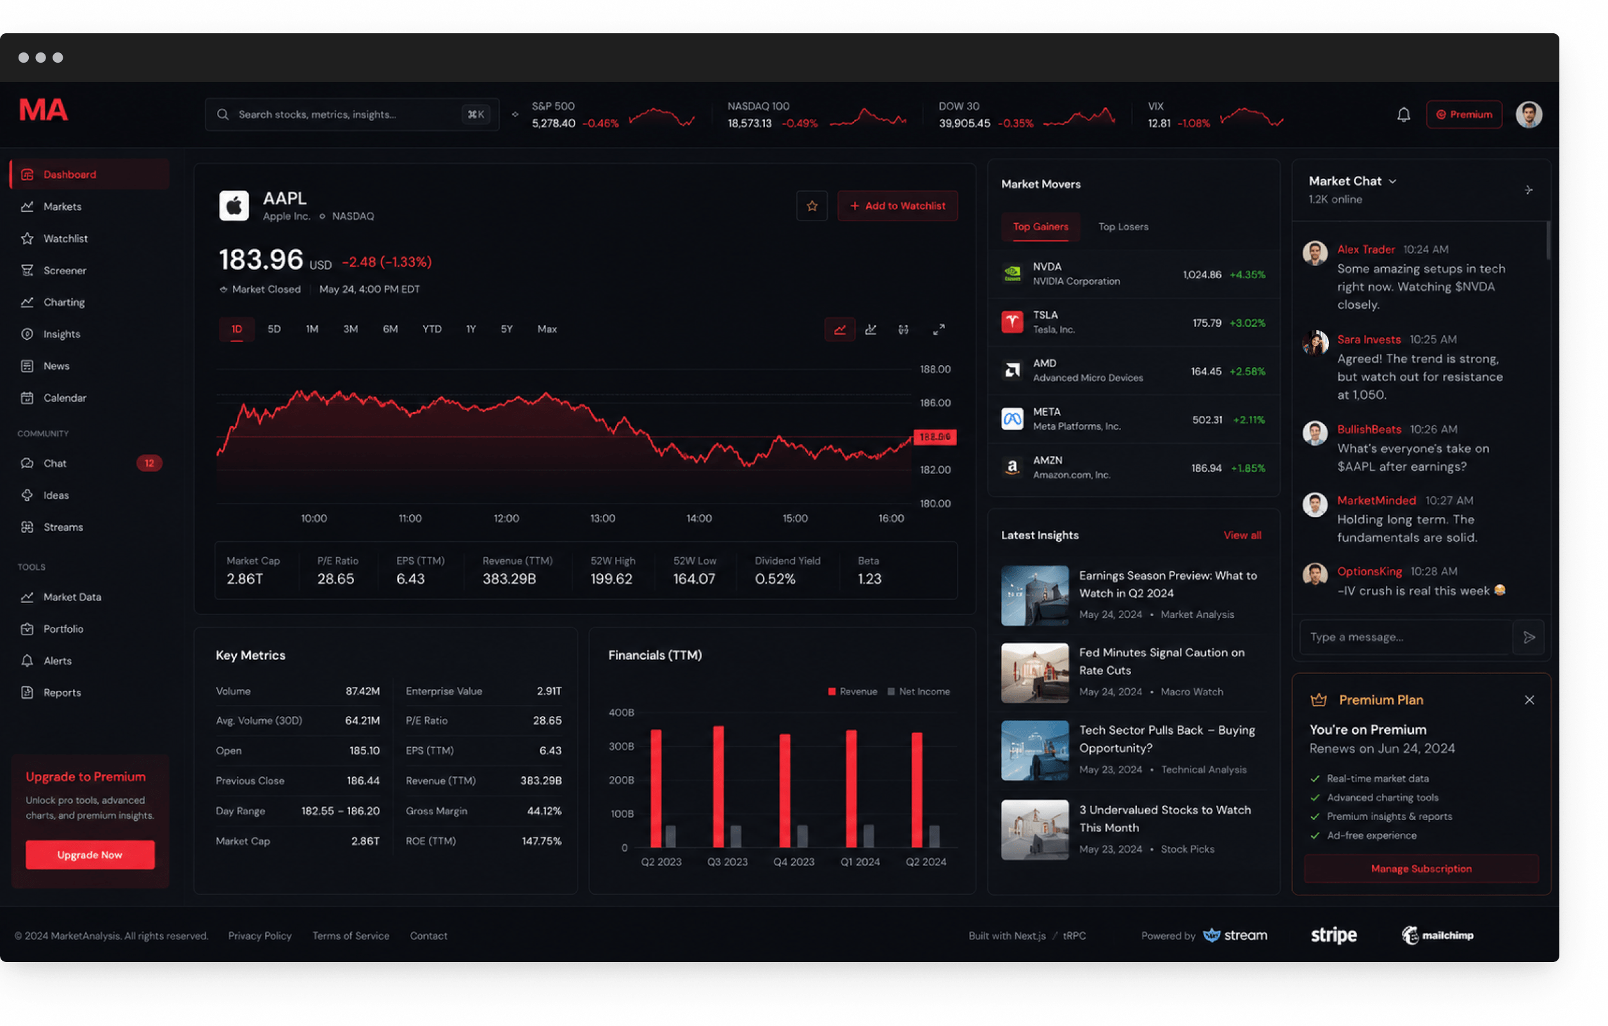Screen dimensions: 1608x1026
Task: Select the 3M chart range
Action: 351,329
